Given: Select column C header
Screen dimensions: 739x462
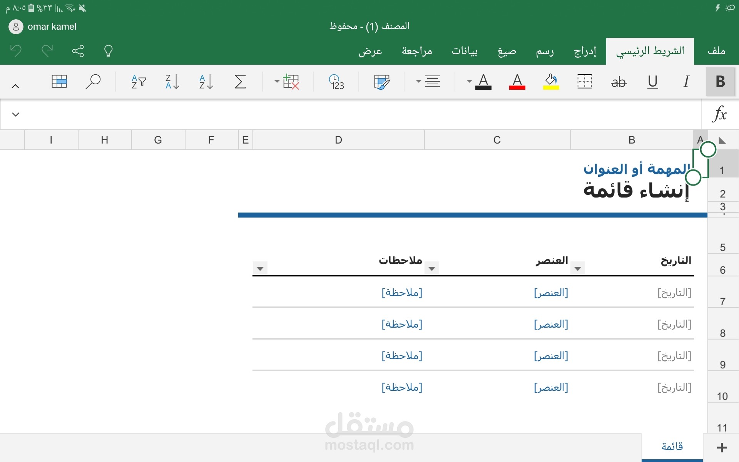Looking at the screenshot, I should pyautogui.click(x=497, y=140).
